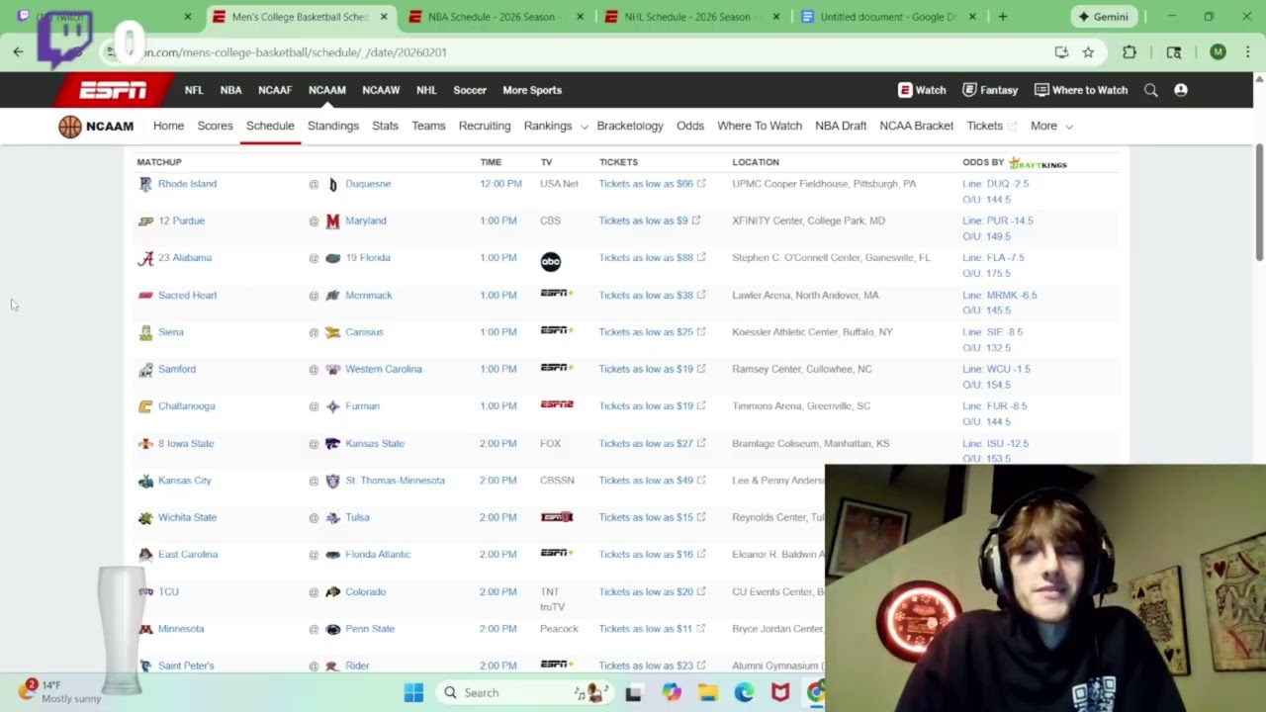Viewport: 1266px width, 712px height.
Task: Click Line: PUR -14.5 odds link
Action: pos(998,222)
